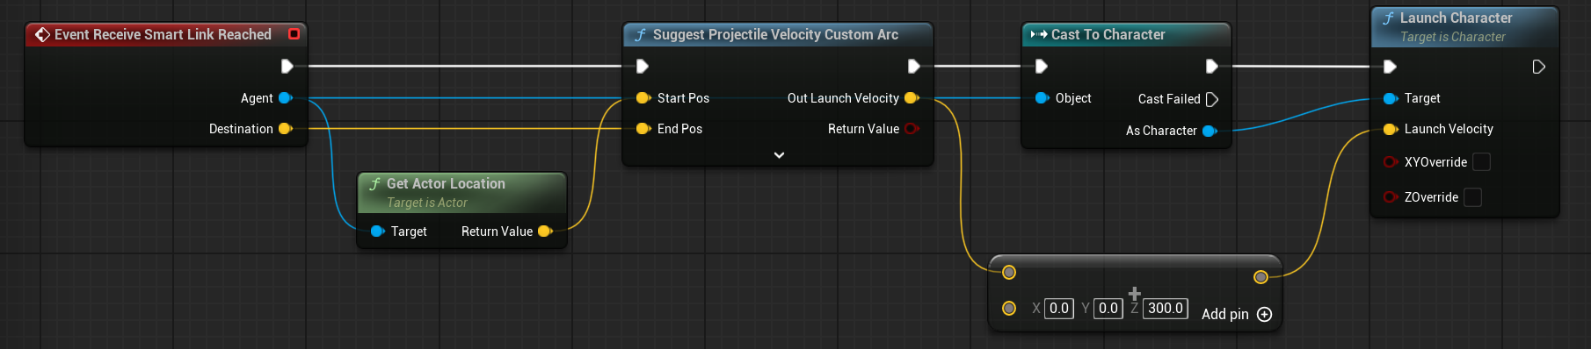This screenshot has width=1591, height=349.
Task: Select the Launch Character node title
Action: pyautogui.click(x=1456, y=18)
